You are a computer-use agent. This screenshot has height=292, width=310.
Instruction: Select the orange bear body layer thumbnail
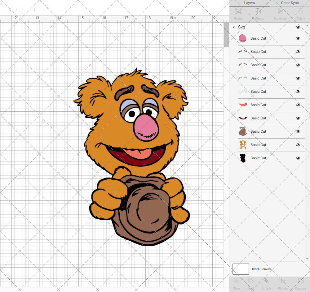tap(243, 145)
